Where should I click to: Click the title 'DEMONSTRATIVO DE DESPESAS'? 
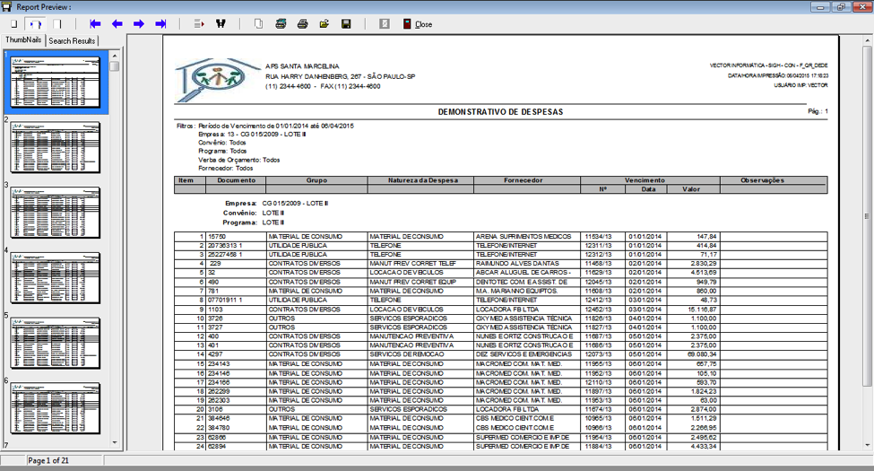tap(500, 111)
